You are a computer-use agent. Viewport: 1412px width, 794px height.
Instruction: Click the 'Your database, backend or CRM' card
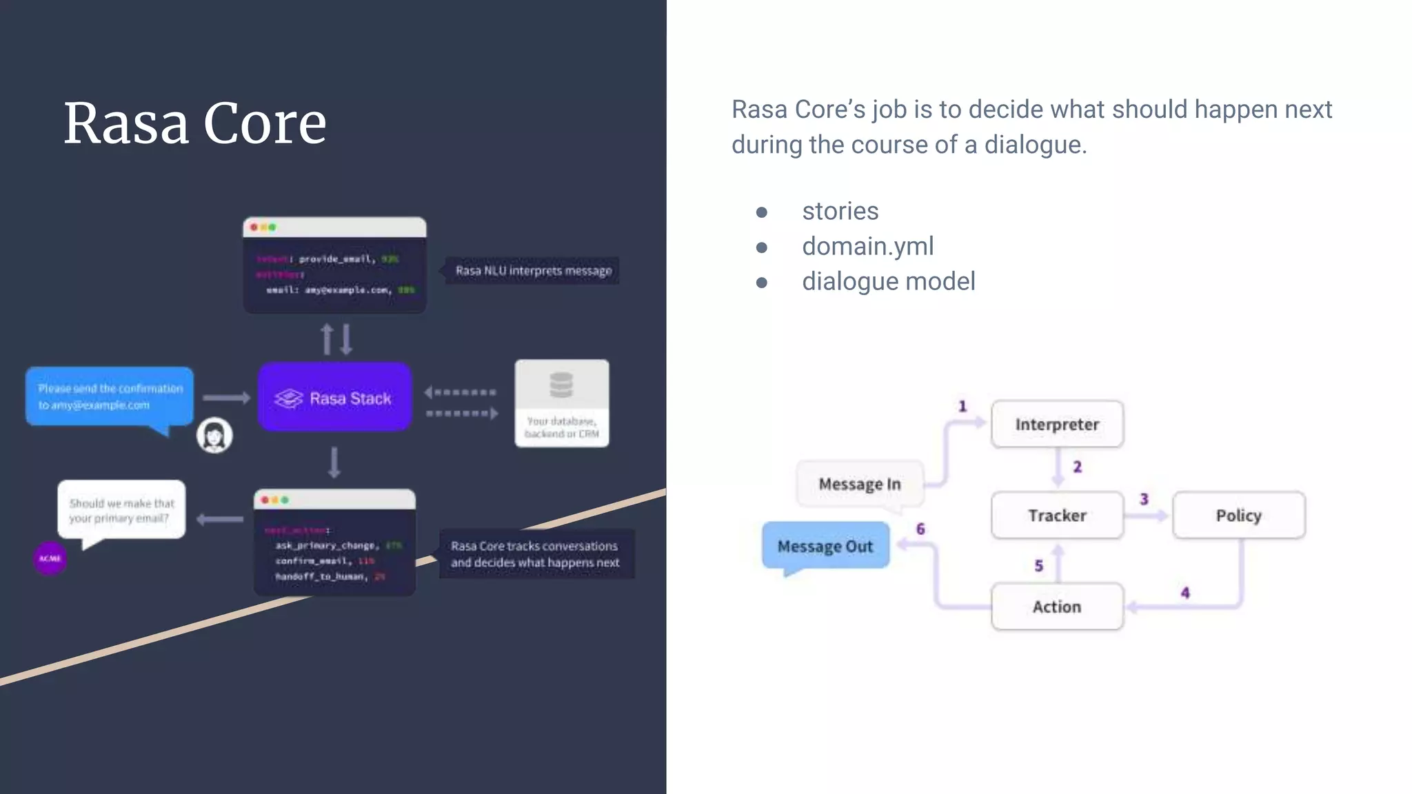(562, 403)
